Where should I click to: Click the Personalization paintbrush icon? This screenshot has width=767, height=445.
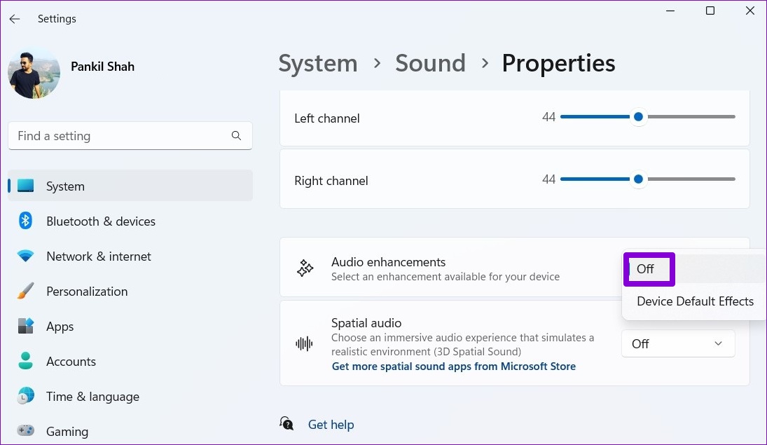[26, 292]
